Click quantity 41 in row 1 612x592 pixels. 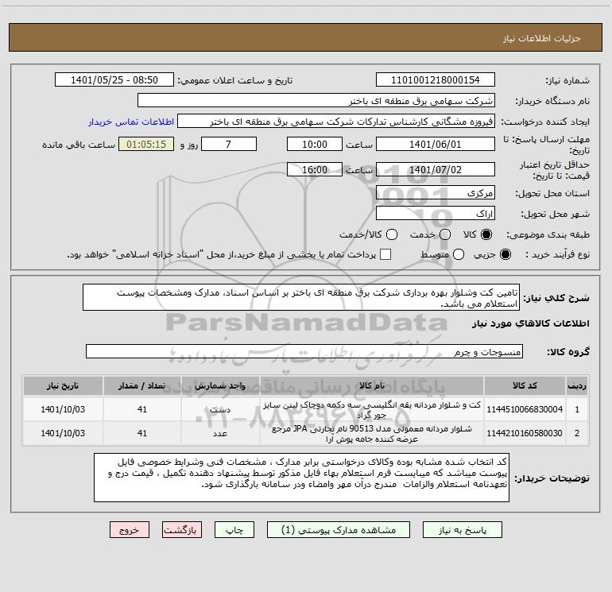141,409
